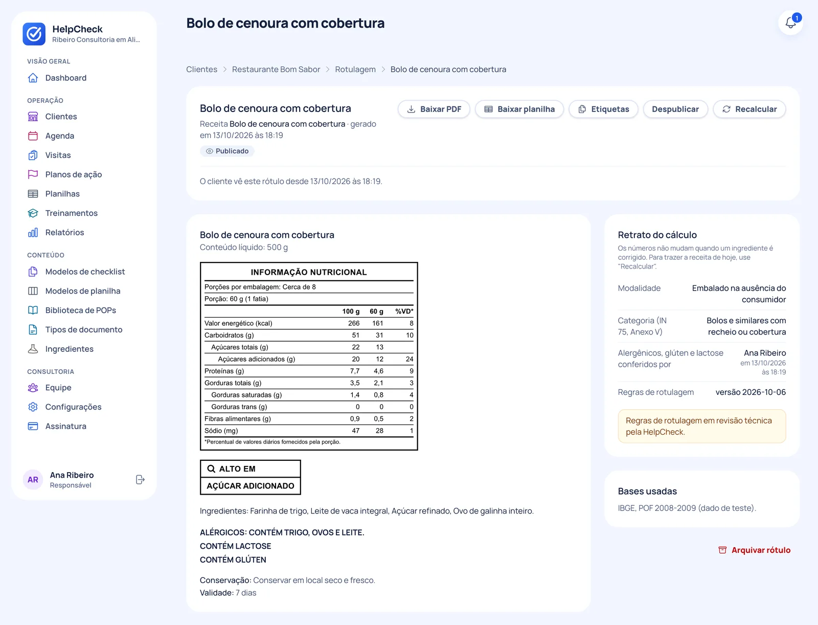Click 'IBGE, POF 2008-2009 (dado de teste).' text
The width and height of the screenshot is (818, 625).
point(687,508)
